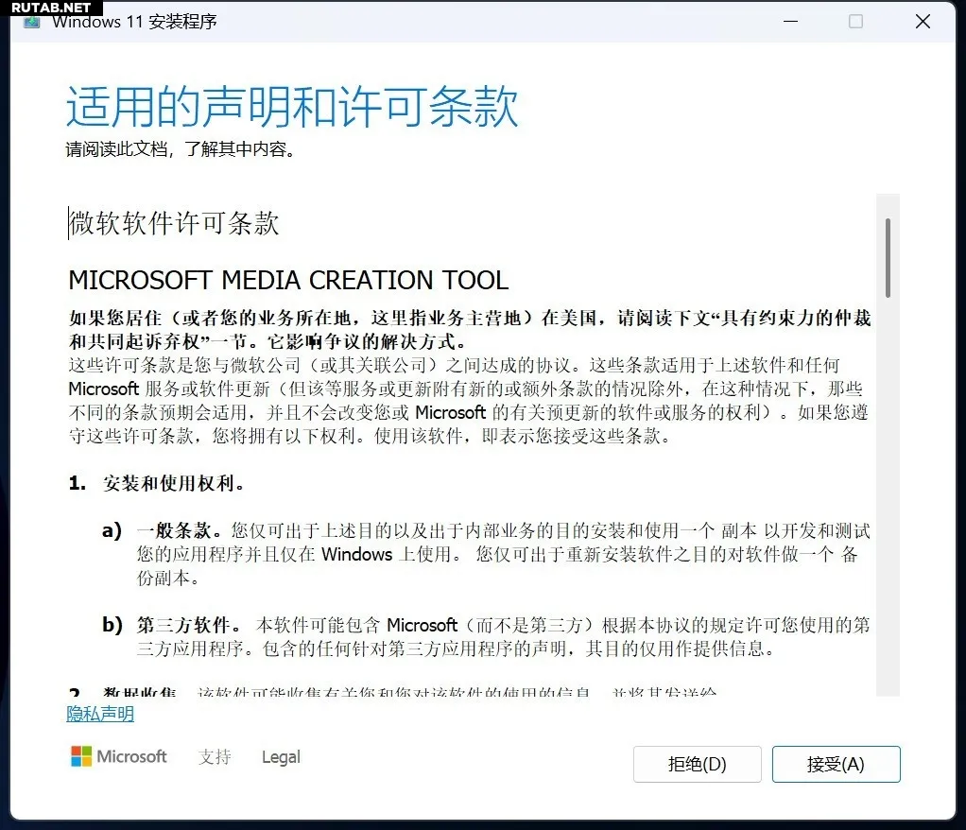Click the MICROSOFT MEDIA CREATION TOOL heading
The height and width of the screenshot is (830, 966).
288,280
